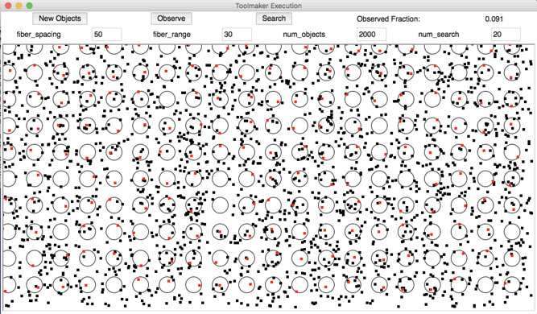Click the num_objects text label
The image size is (537, 314).
coord(304,35)
